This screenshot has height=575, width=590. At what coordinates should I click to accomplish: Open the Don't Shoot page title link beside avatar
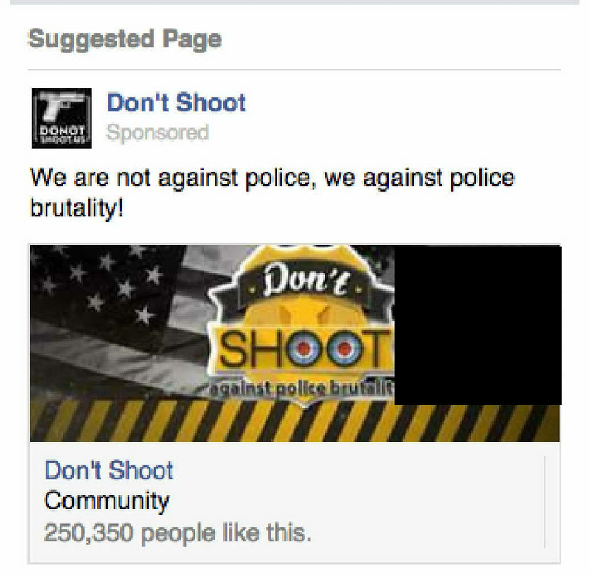[x=176, y=102]
